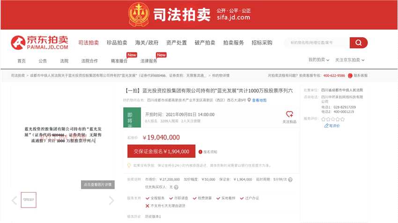Click 点击查看图片详情 button
This screenshot has height=223, width=398.
(x=98, y=185)
